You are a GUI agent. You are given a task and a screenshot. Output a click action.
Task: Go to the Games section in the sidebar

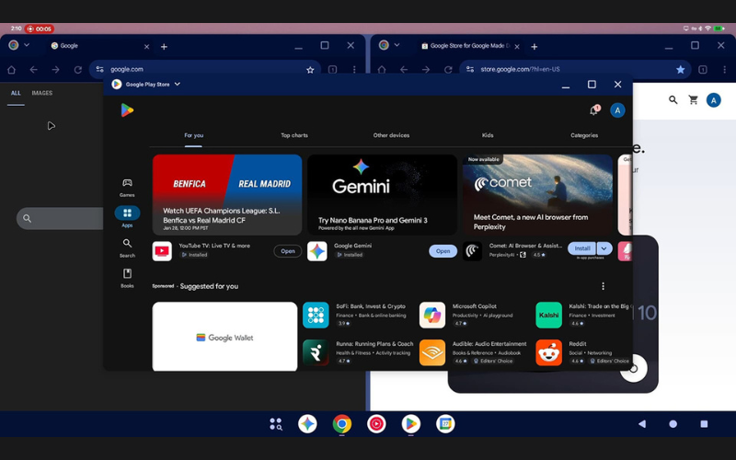127,187
